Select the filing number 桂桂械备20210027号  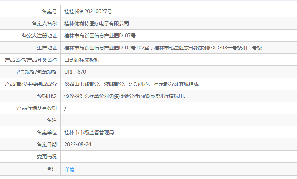tap(88, 11)
